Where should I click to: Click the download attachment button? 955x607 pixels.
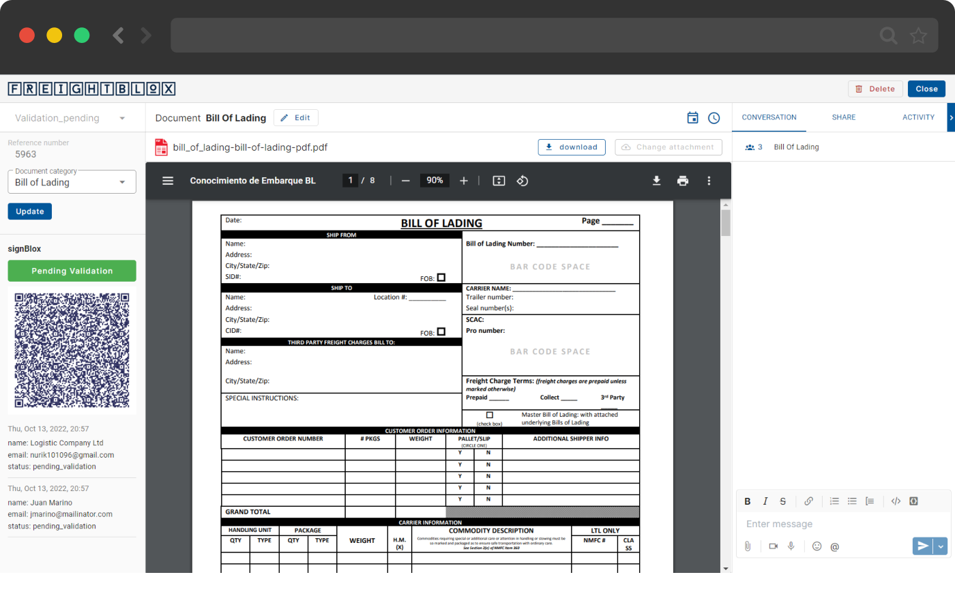(x=572, y=147)
